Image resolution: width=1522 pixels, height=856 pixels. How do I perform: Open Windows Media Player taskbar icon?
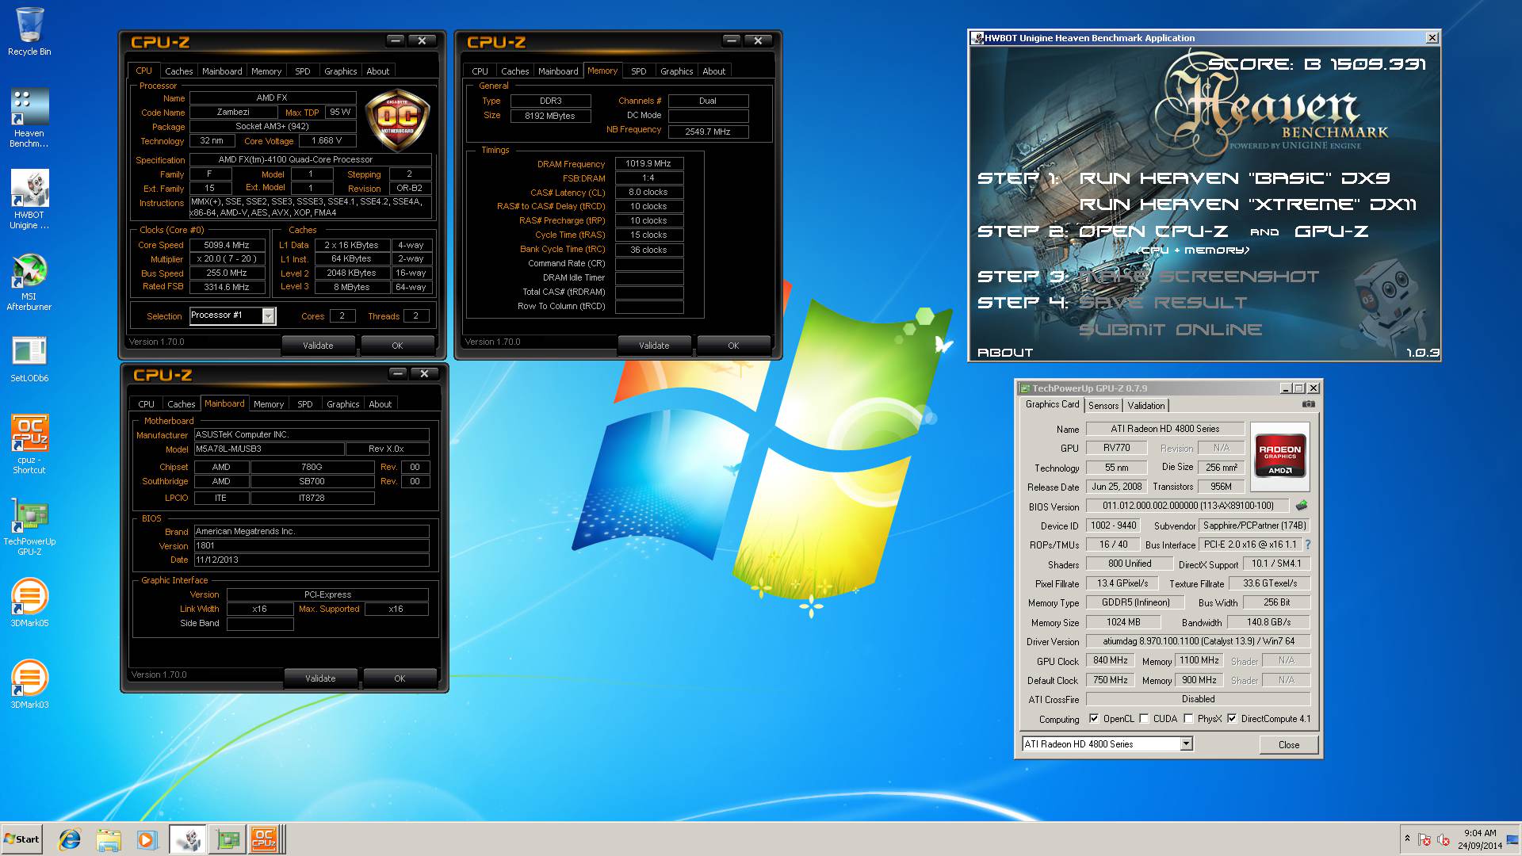point(147,839)
